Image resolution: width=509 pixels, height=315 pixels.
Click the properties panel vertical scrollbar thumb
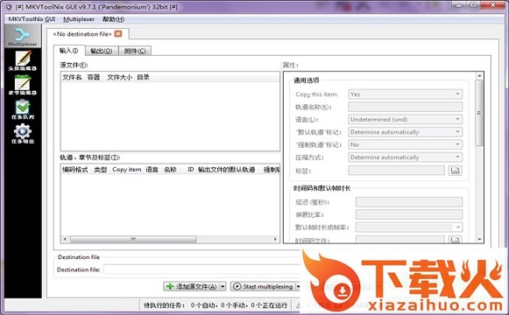click(479, 113)
